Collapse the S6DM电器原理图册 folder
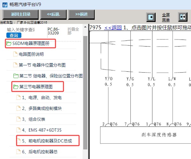 tap(31, 43)
